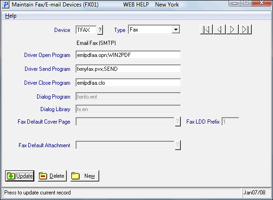Go to next record arrow
This screenshot has width=273, height=200.
coord(232,29)
